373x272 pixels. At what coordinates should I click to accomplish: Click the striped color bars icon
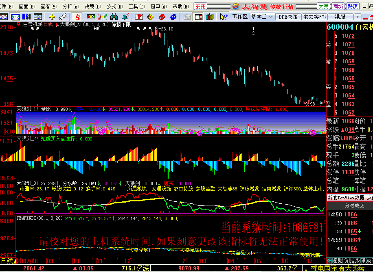point(102,17)
